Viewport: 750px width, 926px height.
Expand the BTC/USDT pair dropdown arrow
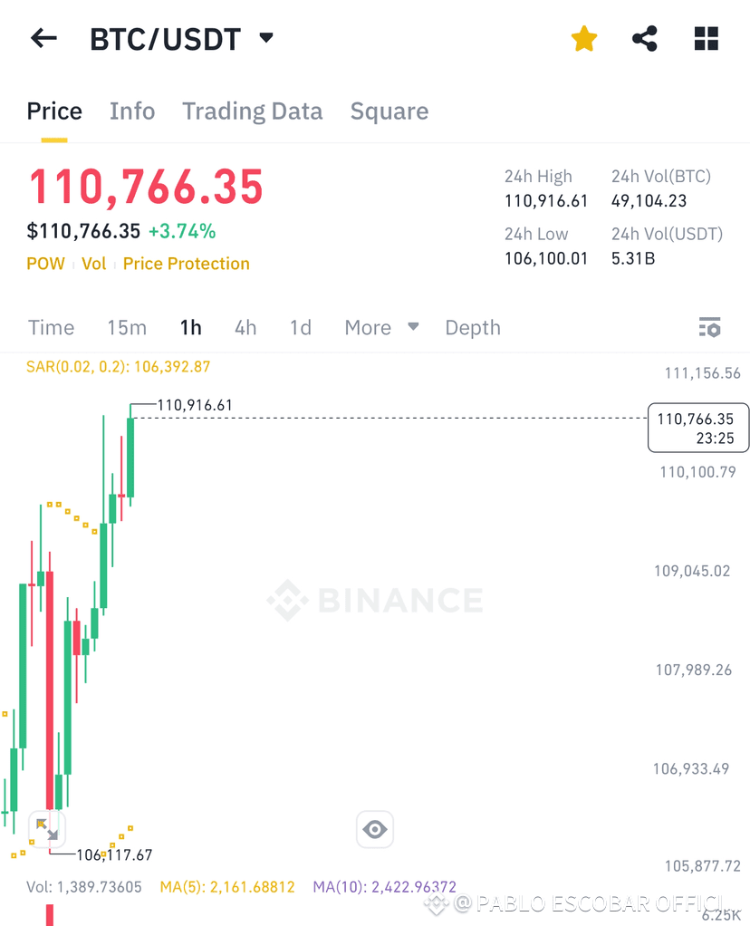coord(266,38)
